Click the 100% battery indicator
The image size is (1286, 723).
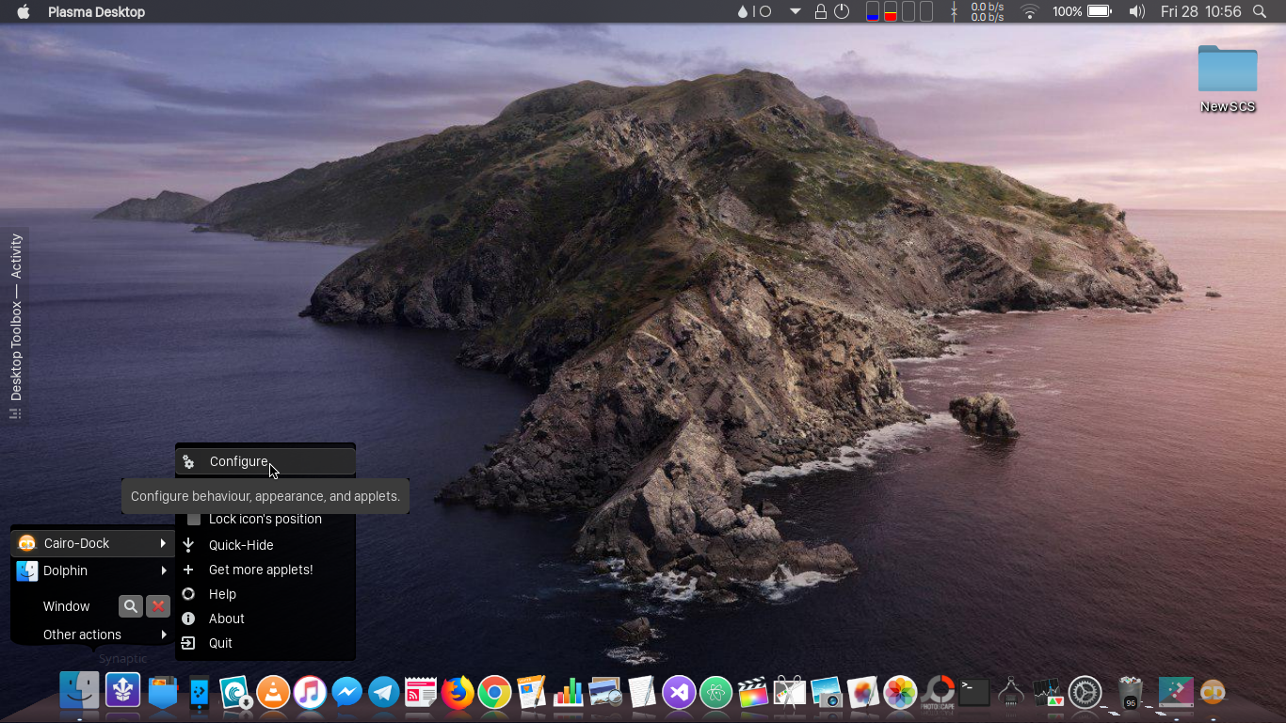(x=1082, y=12)
